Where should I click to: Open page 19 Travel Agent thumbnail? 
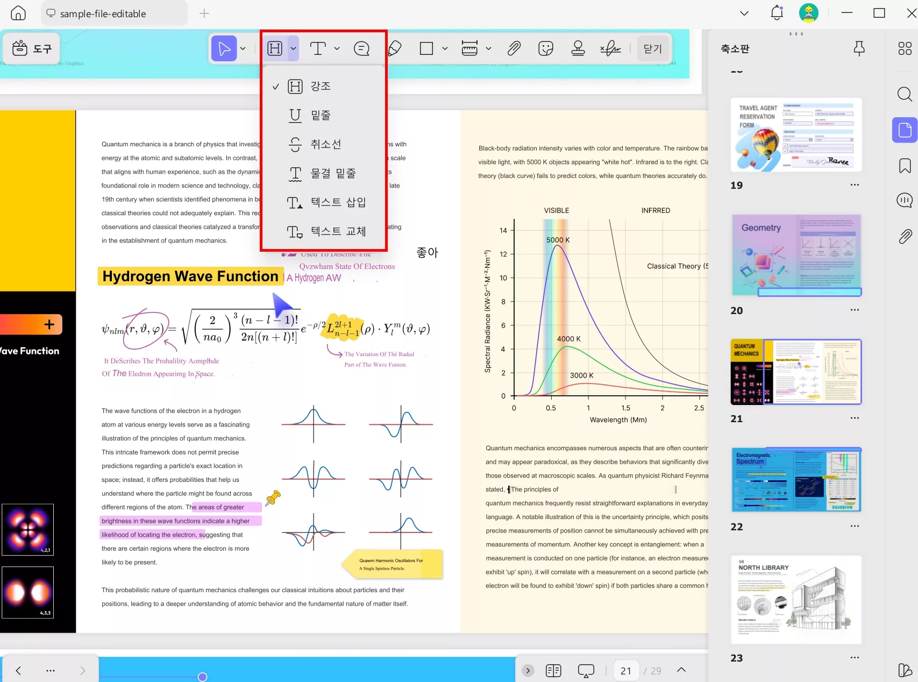click(796, 134)
